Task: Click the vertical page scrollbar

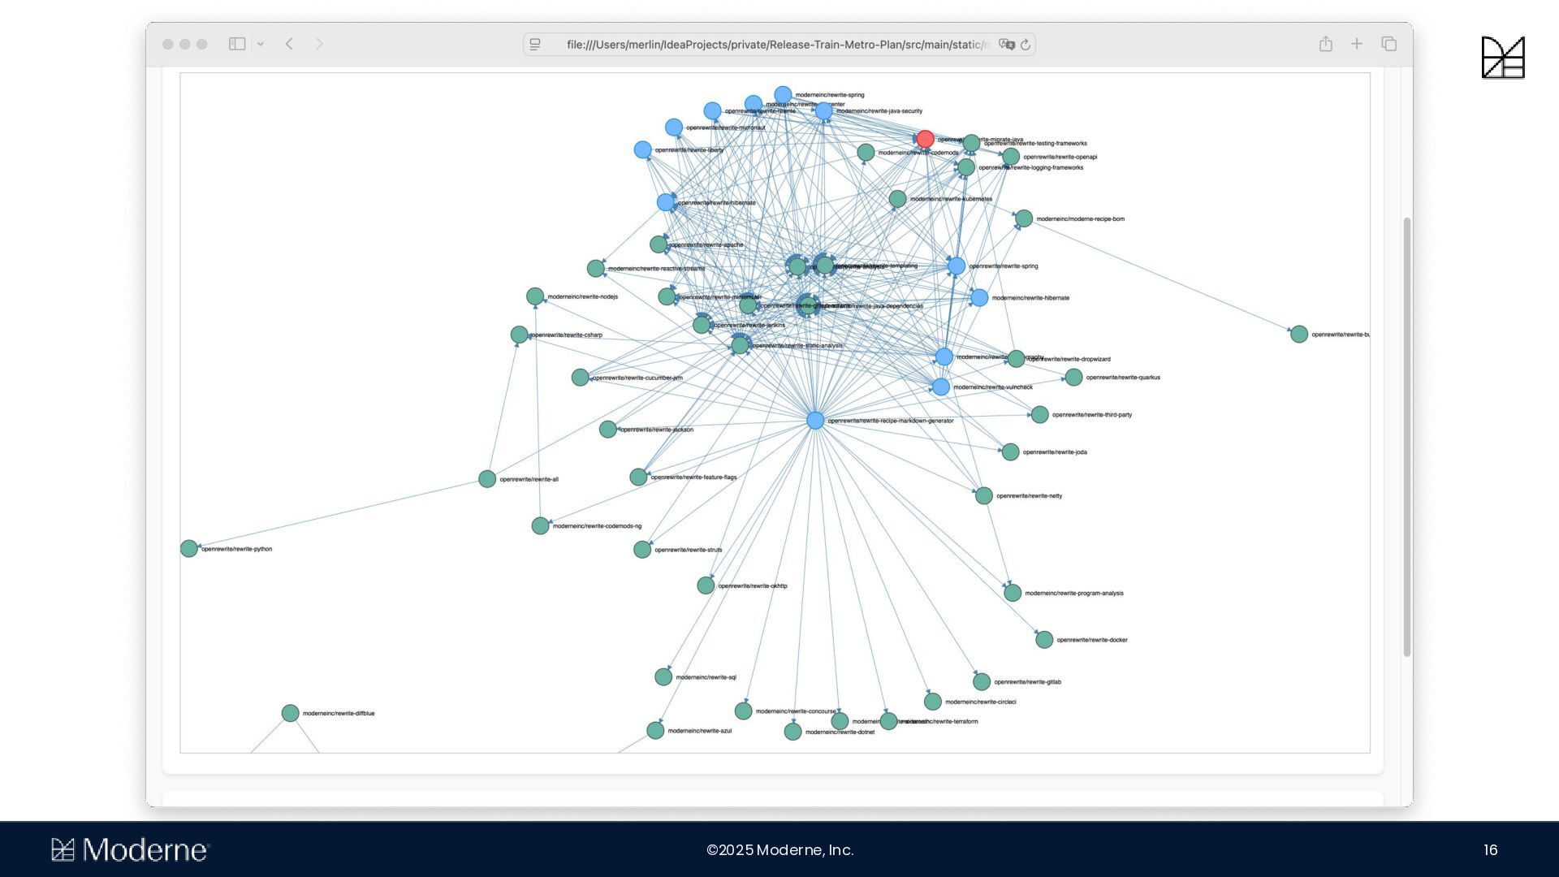Action: coord(1407,437)
